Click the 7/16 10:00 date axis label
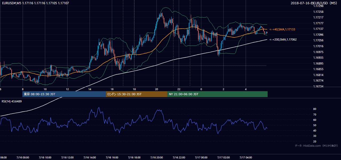This screenshot has width=341, height=160. point(45,158)
